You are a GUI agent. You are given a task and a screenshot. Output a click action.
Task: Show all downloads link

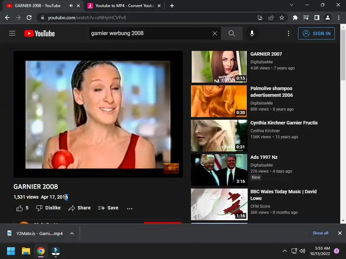tap(320, 233)
